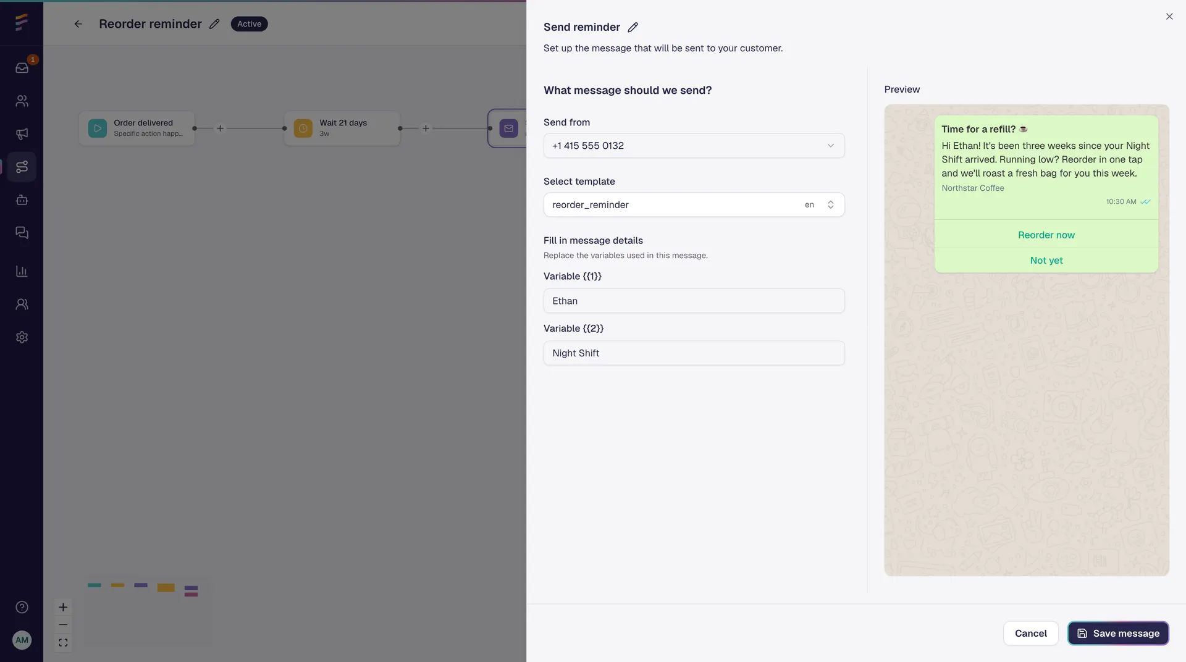Open the conversations chat bubbles icon

[x=22, y=233]
